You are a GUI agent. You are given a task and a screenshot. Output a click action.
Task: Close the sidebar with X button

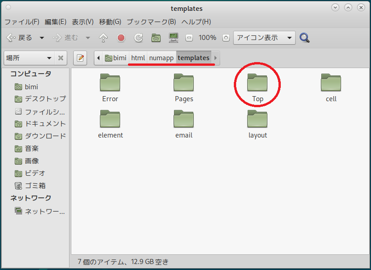(60, 58)
